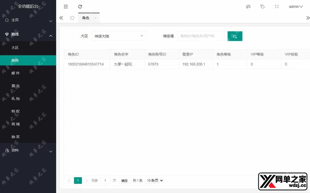Click the 确定 page jump button
The width and height of the screenshot is (310, 193).
[124, 180]
